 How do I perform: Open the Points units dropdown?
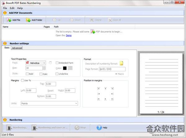click(x=49, y=103)
